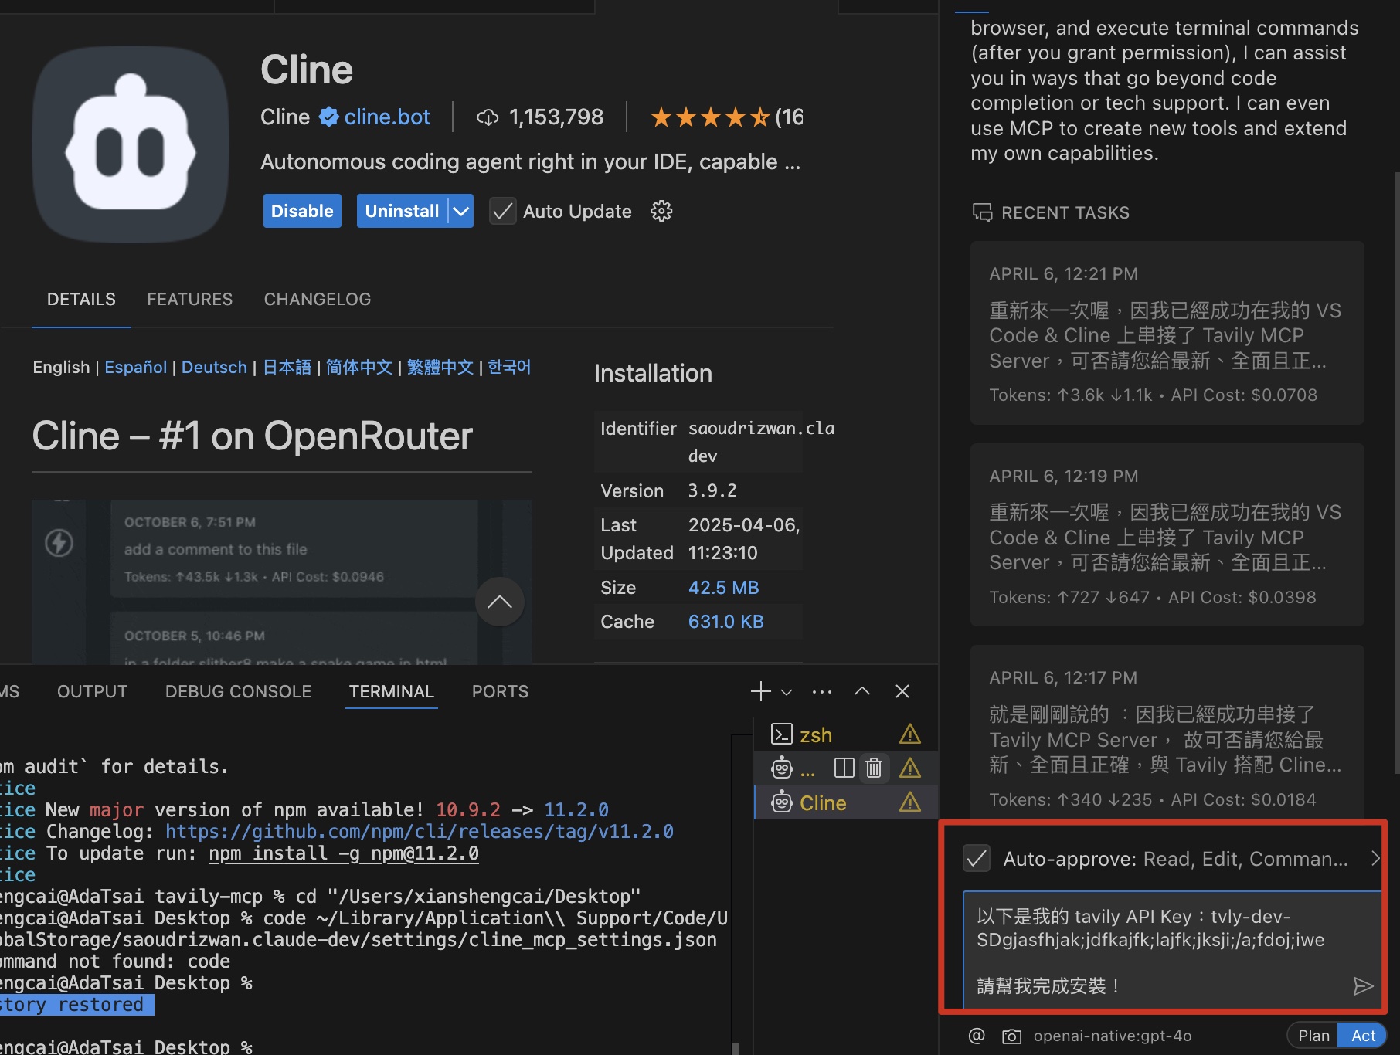Image resolution: width=1400 pixels, height=1055 pixels.
Task: Click the Cline terminal warning icon
Action: [x=910, y=802]
